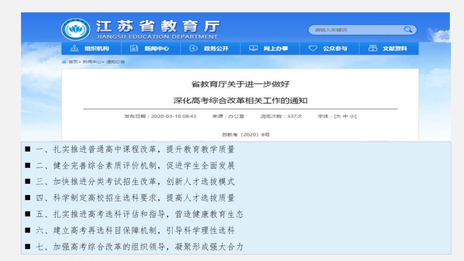The width and height of the screenshot is (464, 261).
Task: Click the 网上办事 monitor icon
Action: 253,48
